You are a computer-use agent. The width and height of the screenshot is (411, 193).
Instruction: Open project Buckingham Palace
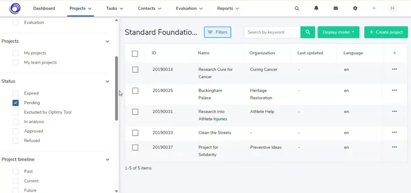click(210, 94)
